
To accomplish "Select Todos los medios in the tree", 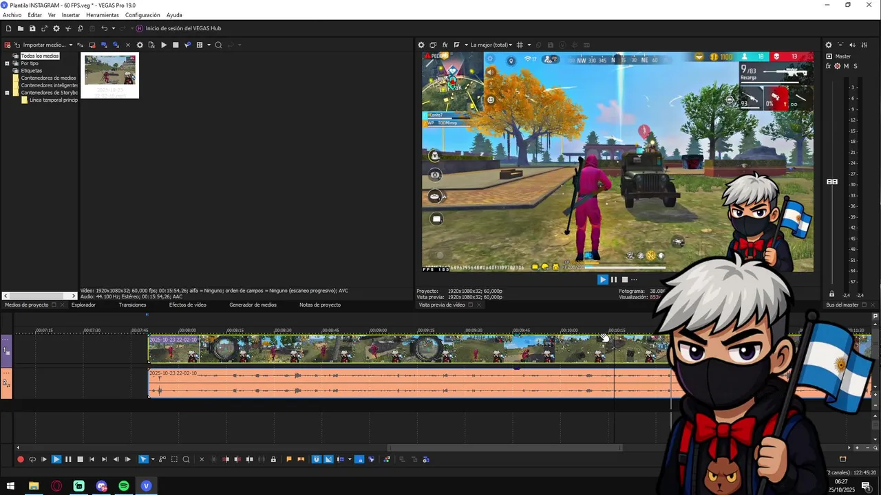I will [40, 56].
